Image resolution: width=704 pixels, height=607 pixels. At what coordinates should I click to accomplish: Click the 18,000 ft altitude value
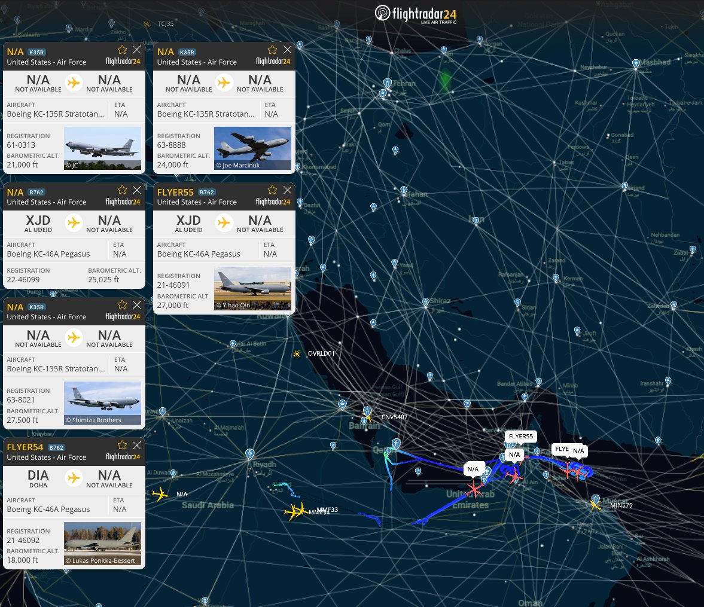click(x=22, y=560)
